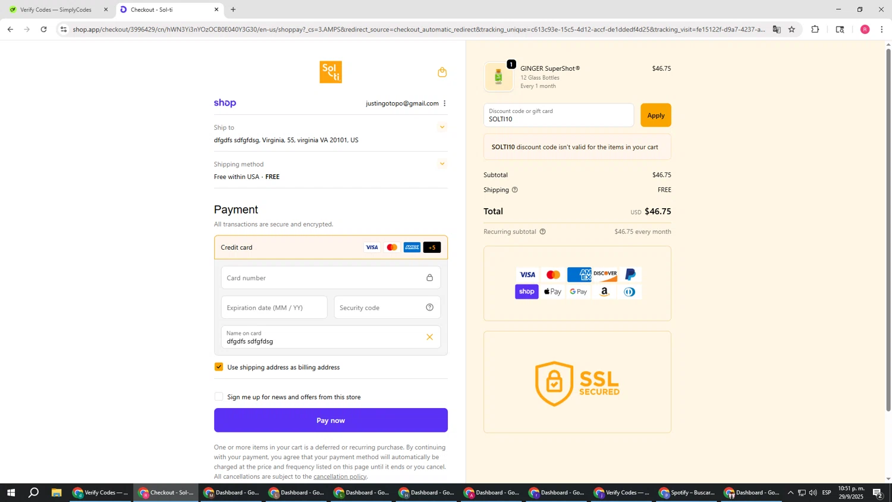Open the security code help icon
This screenshot has height=502, width=892.
point(429,308)
